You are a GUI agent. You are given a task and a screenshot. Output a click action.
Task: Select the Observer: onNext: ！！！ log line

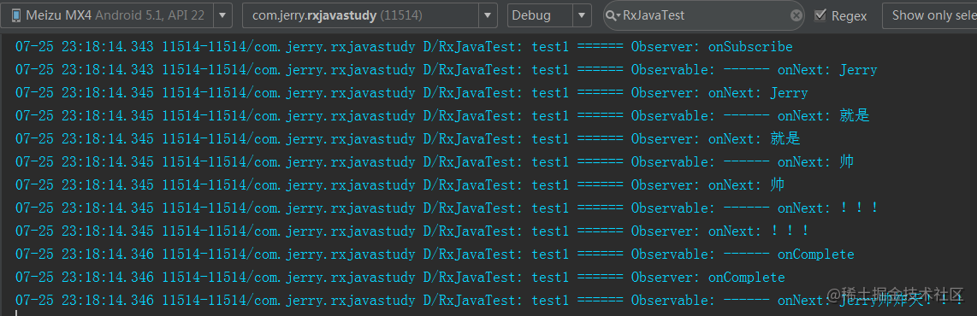tap(412, 231)
